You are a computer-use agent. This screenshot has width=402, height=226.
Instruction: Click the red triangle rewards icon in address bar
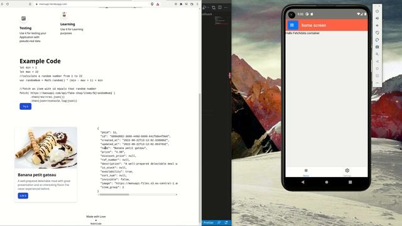[x=158, y=4]
